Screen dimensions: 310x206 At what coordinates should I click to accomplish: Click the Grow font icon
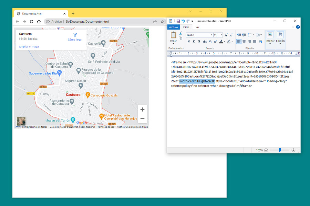[x=226, y=35]
